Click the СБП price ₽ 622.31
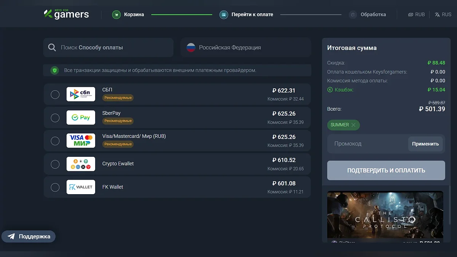The height and width of the screenshot is (257, 457). [284, 91]
